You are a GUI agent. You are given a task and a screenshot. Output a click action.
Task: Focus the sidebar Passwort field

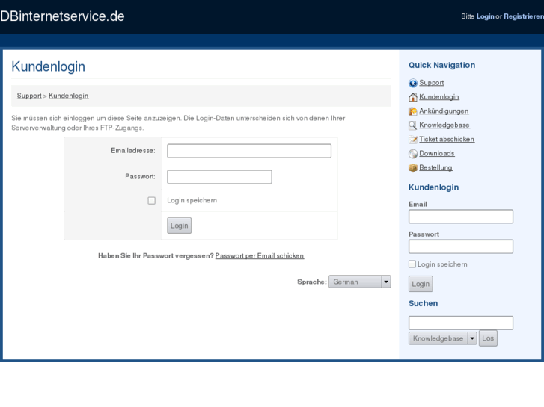click(x=461, y=246)
